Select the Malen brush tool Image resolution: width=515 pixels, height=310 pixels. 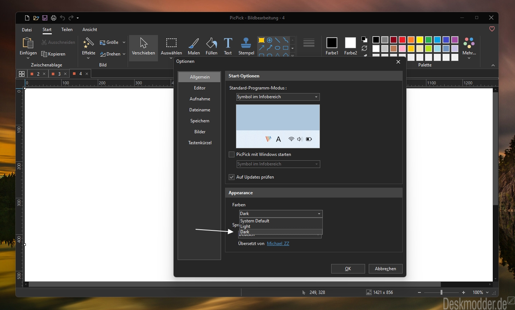[x=194, y=47]
